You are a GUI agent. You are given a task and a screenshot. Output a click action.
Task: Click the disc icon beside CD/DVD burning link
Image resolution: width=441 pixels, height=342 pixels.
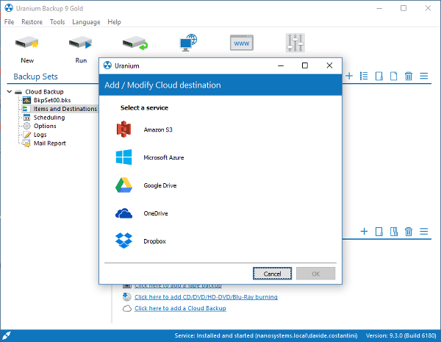pyautogui.click(x=127, y=296)
